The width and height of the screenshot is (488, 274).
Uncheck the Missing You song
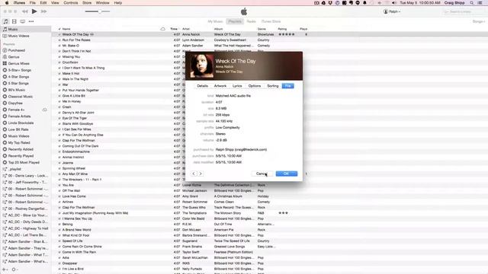point(59,57)
